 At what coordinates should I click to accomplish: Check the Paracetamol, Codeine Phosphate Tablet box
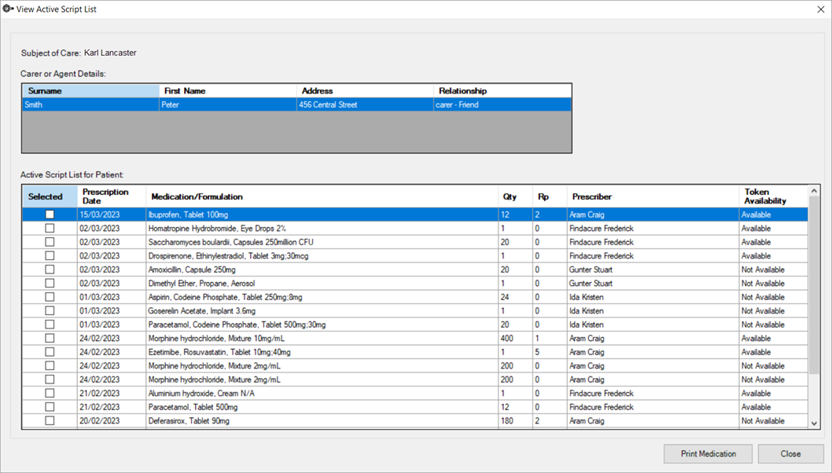(50, 324)
